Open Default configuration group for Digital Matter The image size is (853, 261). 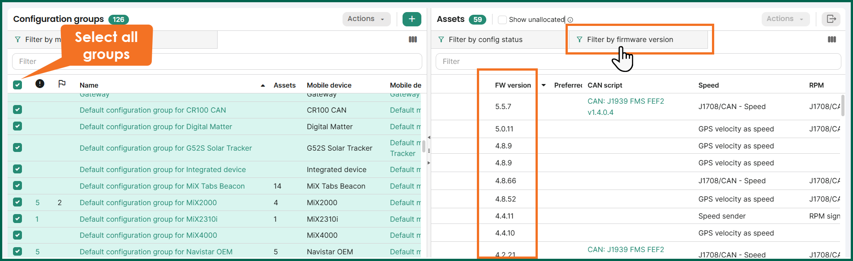156,126
